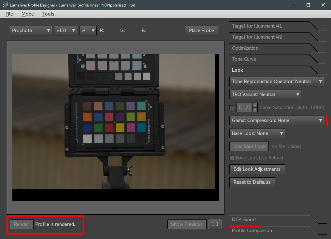Open the Target for Illuminant #1 tab
The image size is (331, 239).
pos(257,26)
